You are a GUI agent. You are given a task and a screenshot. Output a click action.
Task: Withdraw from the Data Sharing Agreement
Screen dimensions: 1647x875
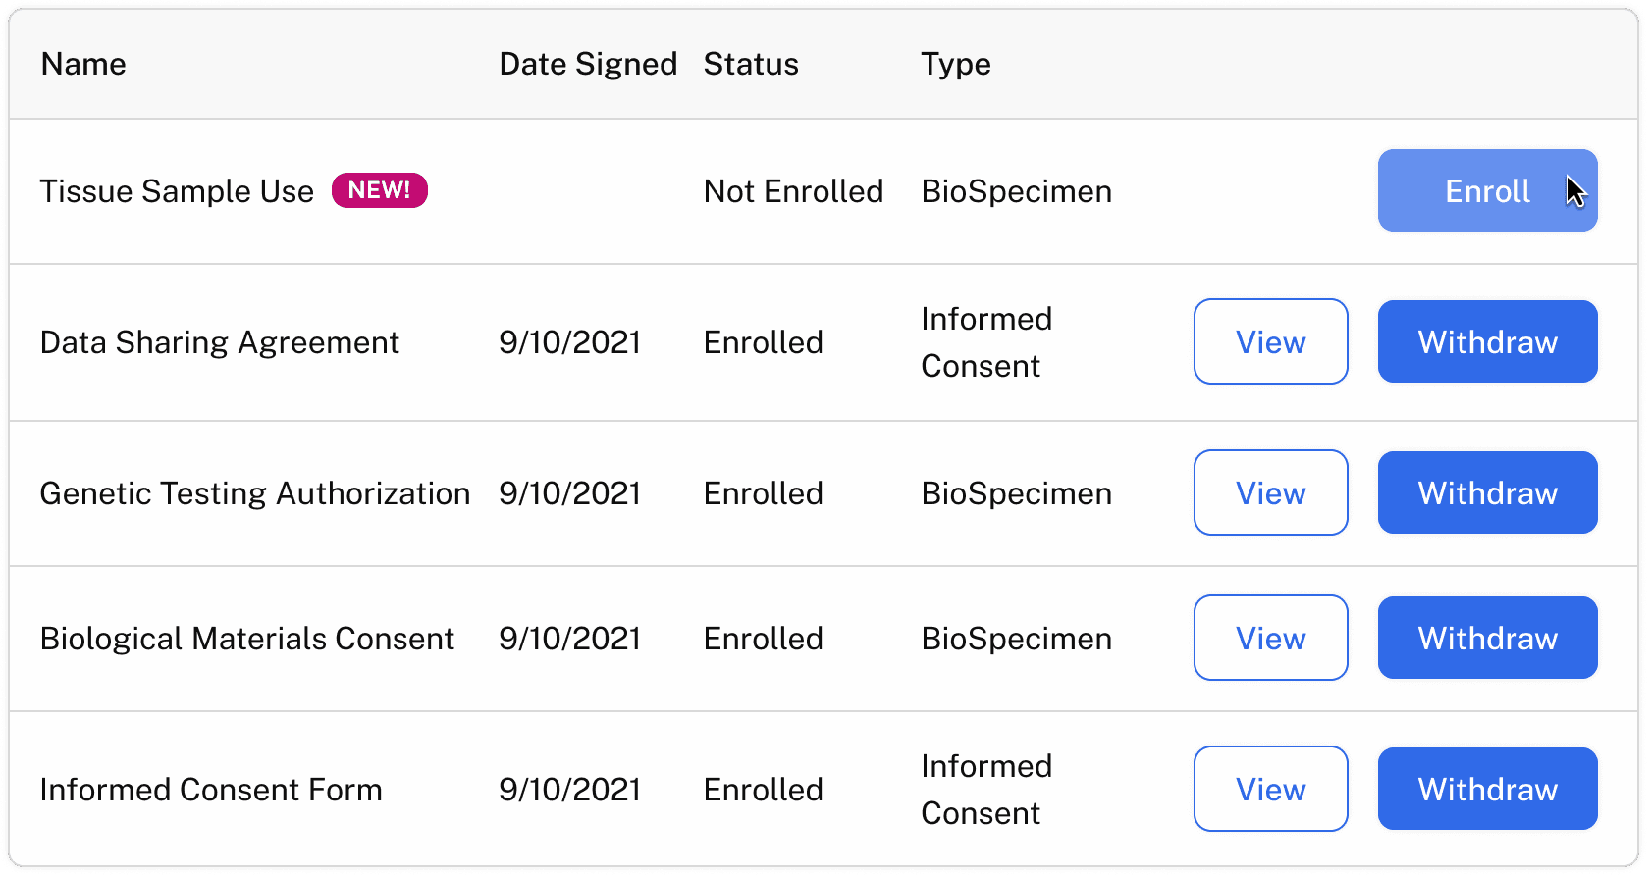(x=1487, y=342)
